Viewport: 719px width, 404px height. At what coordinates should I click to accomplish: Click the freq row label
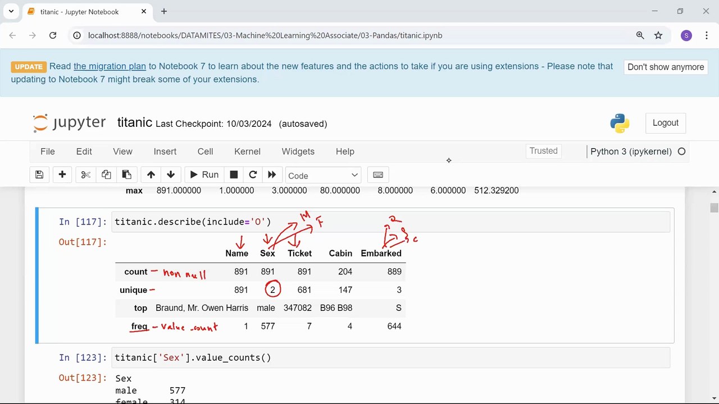[x=139, y=327]
